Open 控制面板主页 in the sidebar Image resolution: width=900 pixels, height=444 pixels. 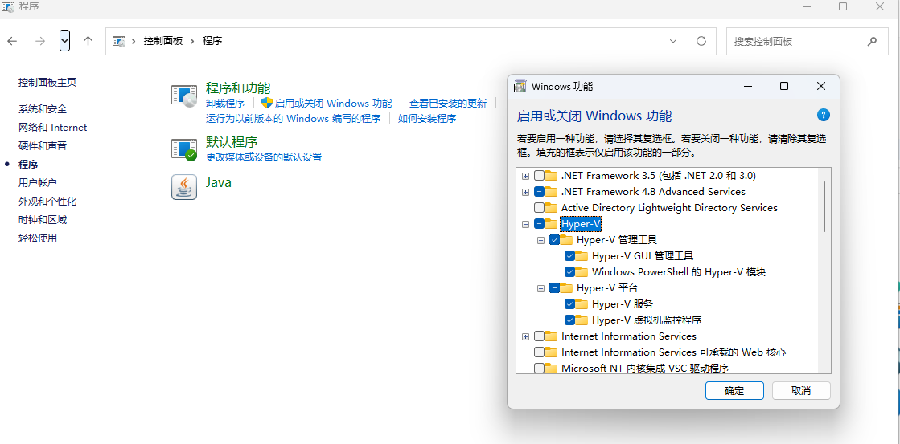click(47, 83)
